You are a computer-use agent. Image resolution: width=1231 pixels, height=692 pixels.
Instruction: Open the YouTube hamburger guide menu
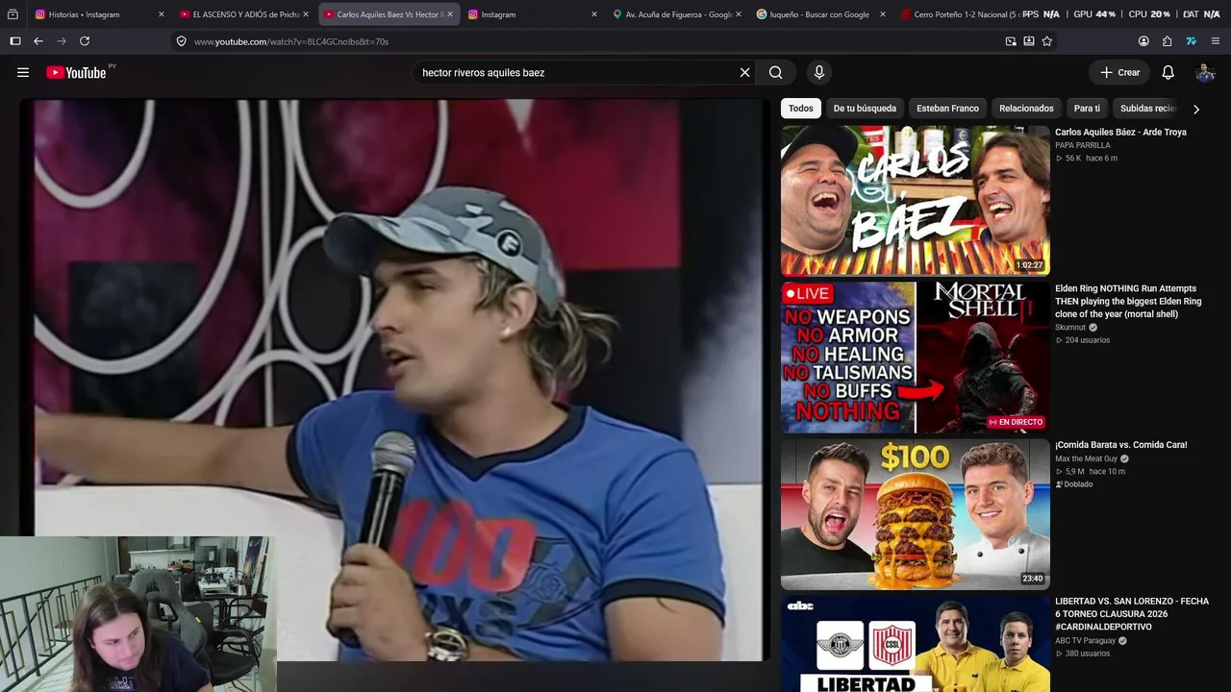point(23,72)
